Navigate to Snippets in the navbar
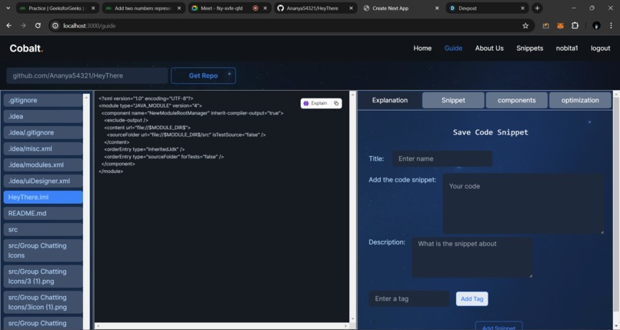The image size is (620, 330). [x=529, y=48]
